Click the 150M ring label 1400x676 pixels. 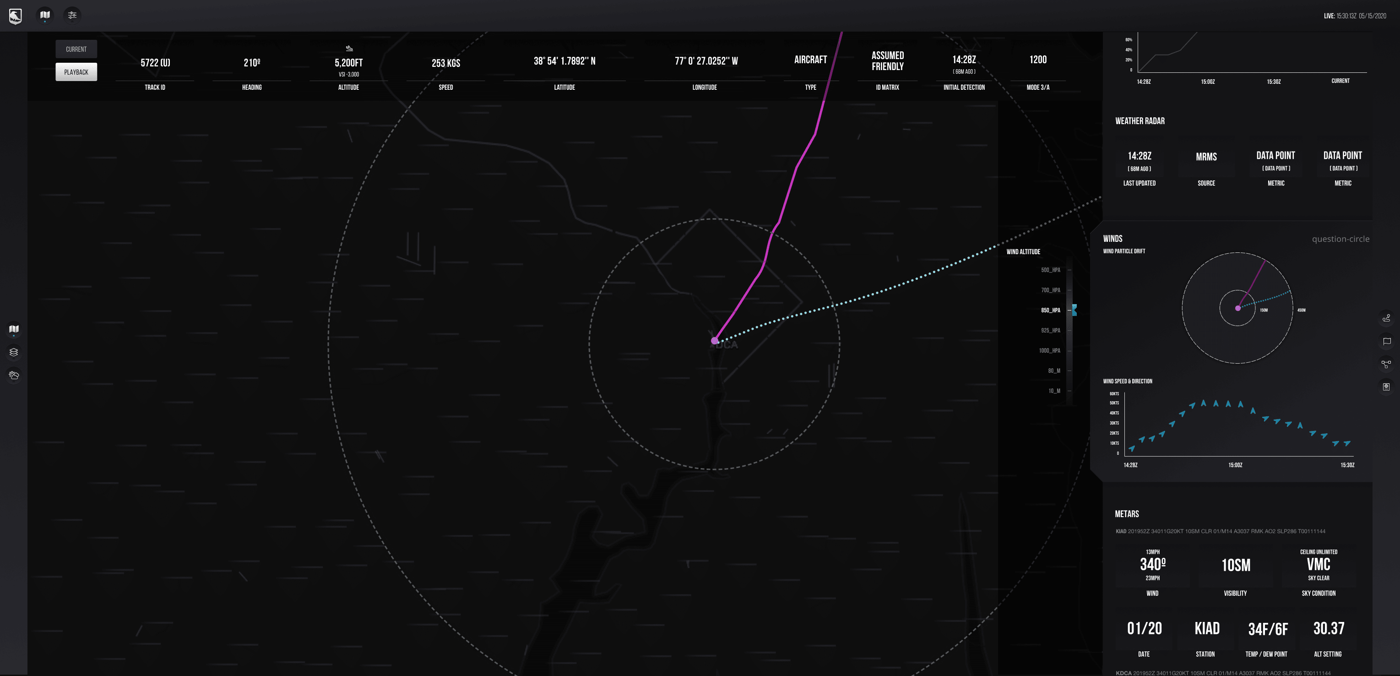(x=1264, y=310)
